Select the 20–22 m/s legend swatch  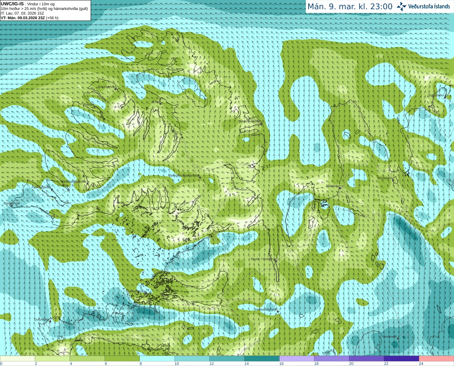click(366, 359)
